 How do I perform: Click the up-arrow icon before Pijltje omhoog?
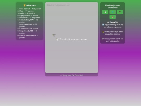(103, 25)
